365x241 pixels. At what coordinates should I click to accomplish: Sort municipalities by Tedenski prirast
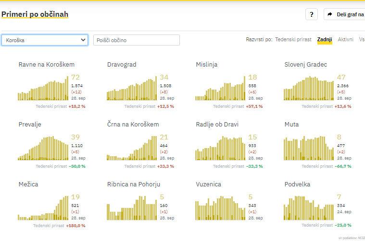click(293, 40)
